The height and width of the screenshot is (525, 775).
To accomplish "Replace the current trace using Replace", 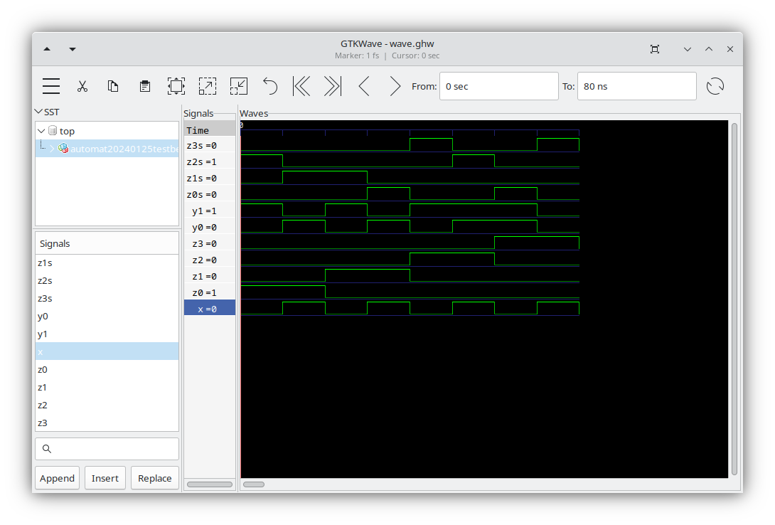I will (x=154, y=477).
